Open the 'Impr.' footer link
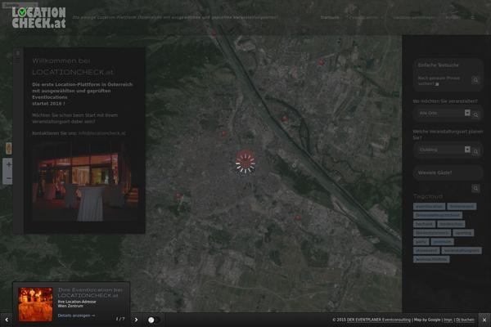Viewport: 491px width, 327px height. pos(448,320)
